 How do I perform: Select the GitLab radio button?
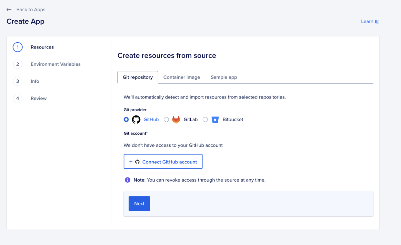[x=166, y=120]
